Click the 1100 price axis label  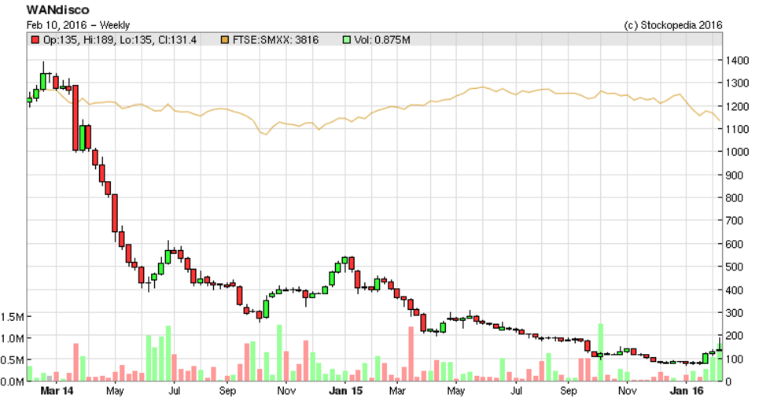coord(737,129)
